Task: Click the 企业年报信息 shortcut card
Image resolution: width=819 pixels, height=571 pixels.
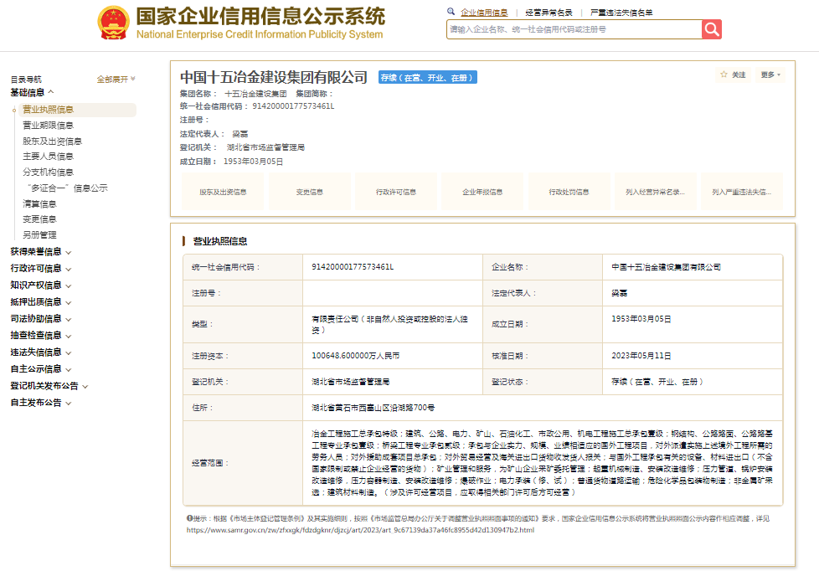Action: pyautogui.click(x=482, y=192)
